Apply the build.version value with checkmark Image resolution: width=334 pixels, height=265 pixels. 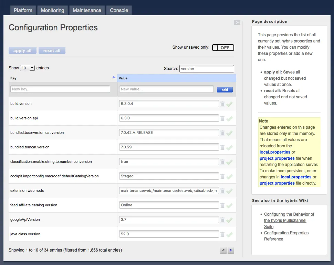[229, 104]
